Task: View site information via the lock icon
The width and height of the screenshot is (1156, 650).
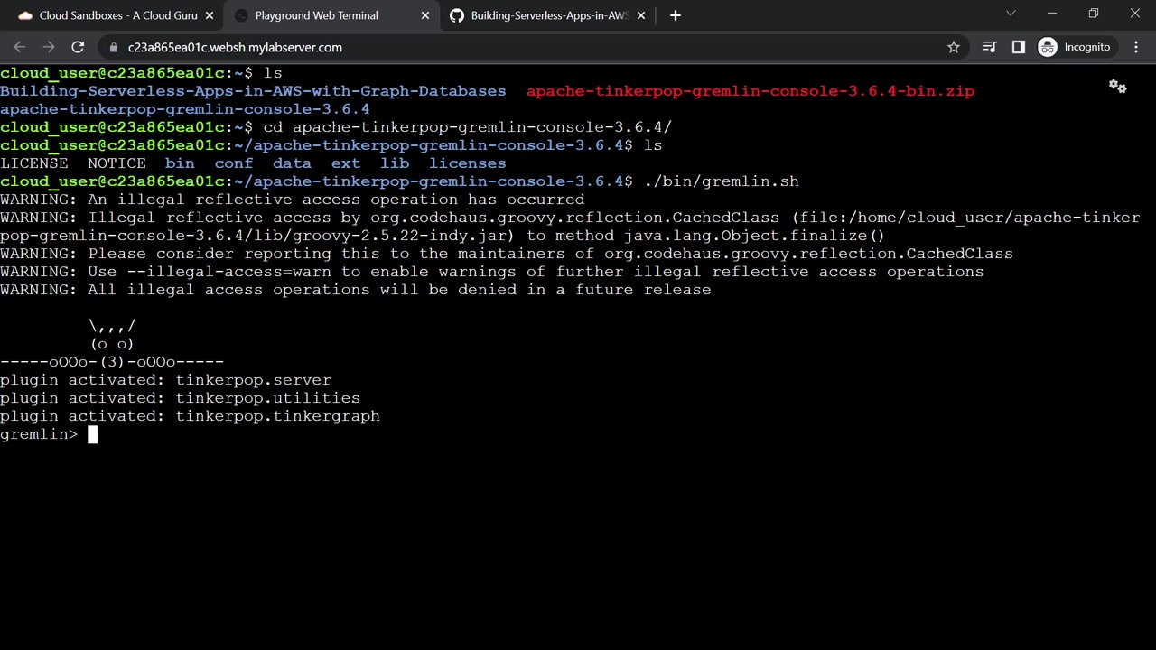Action: [x=113, y=47]
